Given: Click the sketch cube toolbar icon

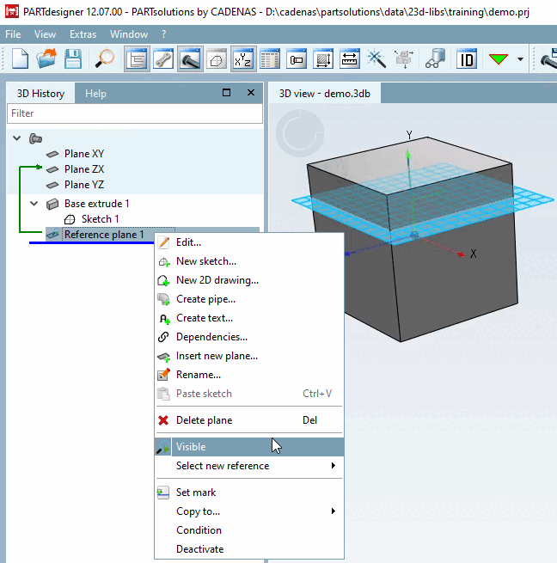Looking at the screenshot, I should (217, 59).
